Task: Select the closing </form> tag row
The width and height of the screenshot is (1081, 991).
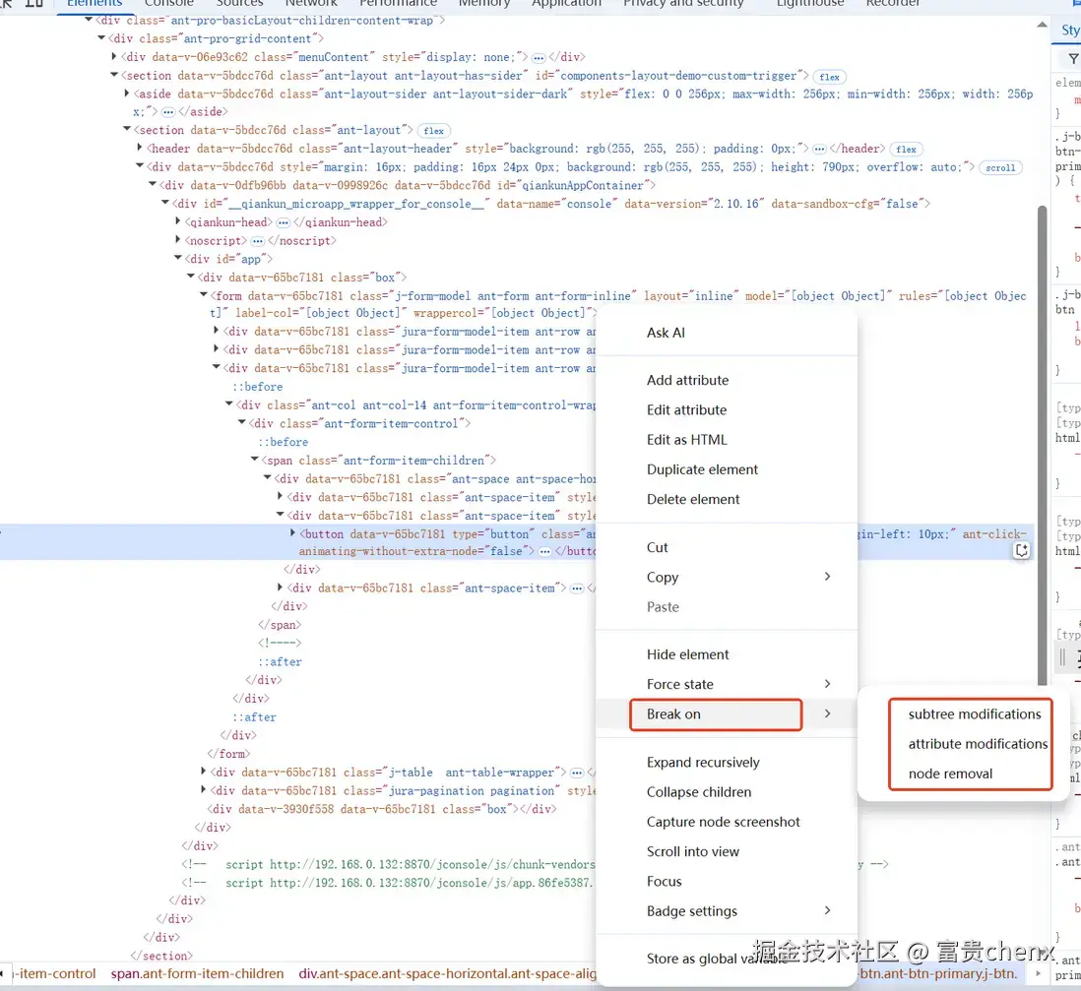Action: point(228,754)
